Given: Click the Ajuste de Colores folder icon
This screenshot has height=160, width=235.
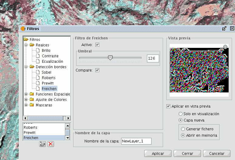Looking at the screenshot, I should 32,99.
